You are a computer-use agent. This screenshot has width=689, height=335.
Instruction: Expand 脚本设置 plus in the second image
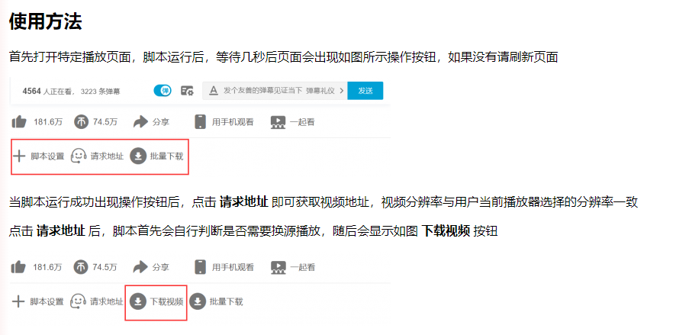[18, 301]
